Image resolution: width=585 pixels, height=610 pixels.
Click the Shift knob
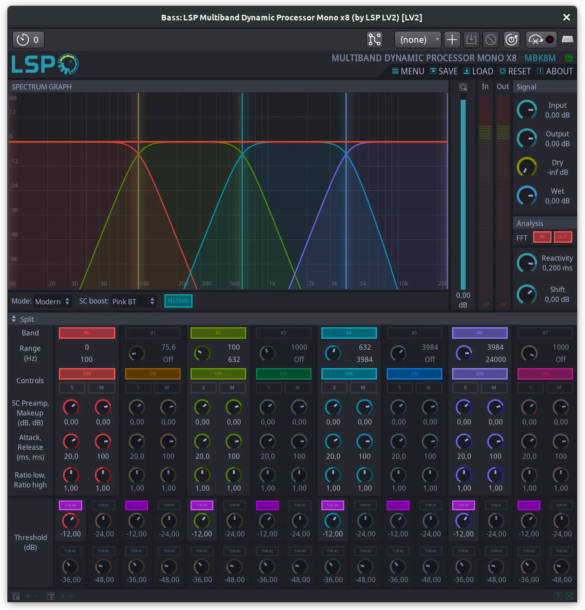pyautogui.click(x=527, y=294)
